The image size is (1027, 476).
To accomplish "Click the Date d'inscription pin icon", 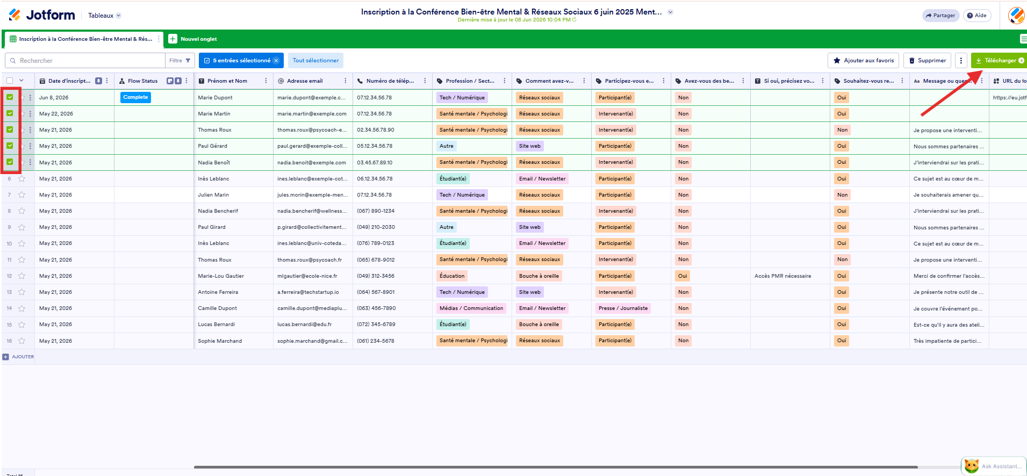I will 98,81.
